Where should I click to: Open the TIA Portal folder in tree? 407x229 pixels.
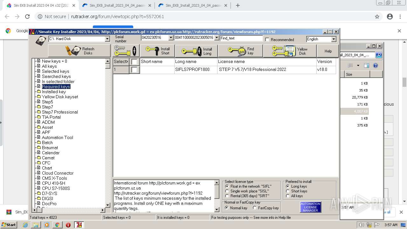point(51,117)
